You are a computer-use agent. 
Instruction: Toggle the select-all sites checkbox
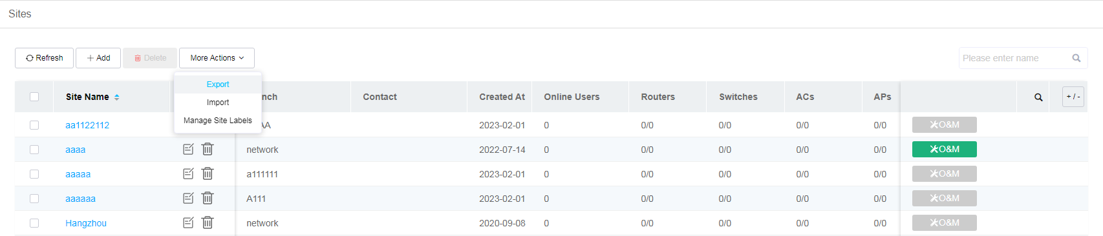pos(34,97)
